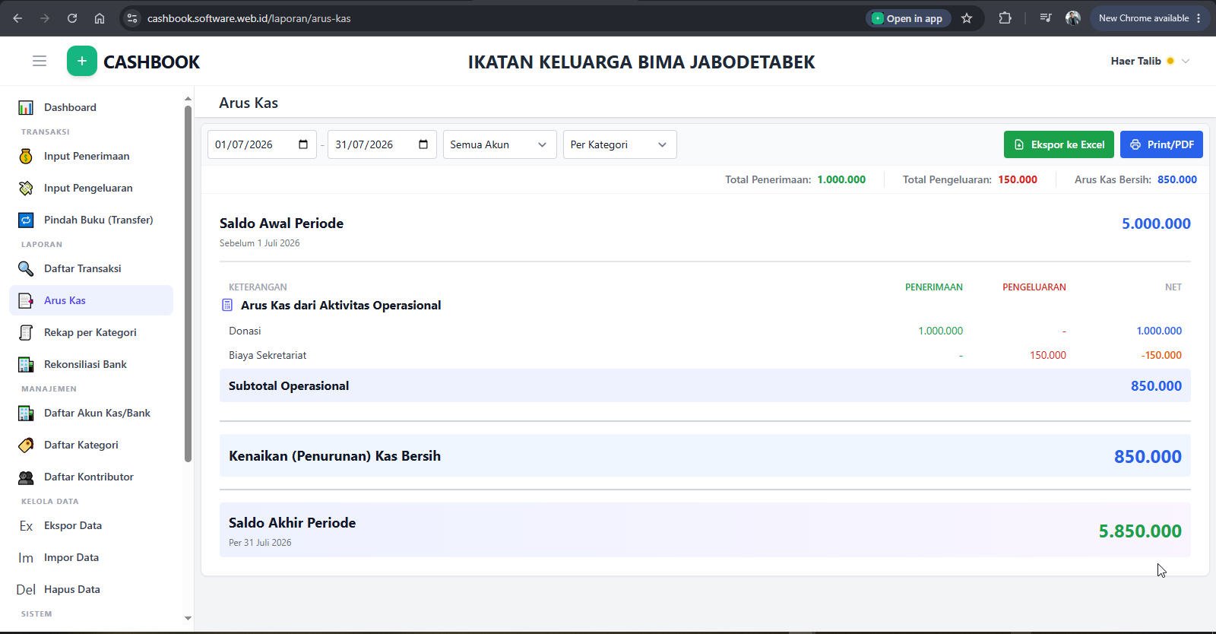
Task: Open Pindah Buku (Transfer) page
Action: pyautogui.click(x=91, y=220)
